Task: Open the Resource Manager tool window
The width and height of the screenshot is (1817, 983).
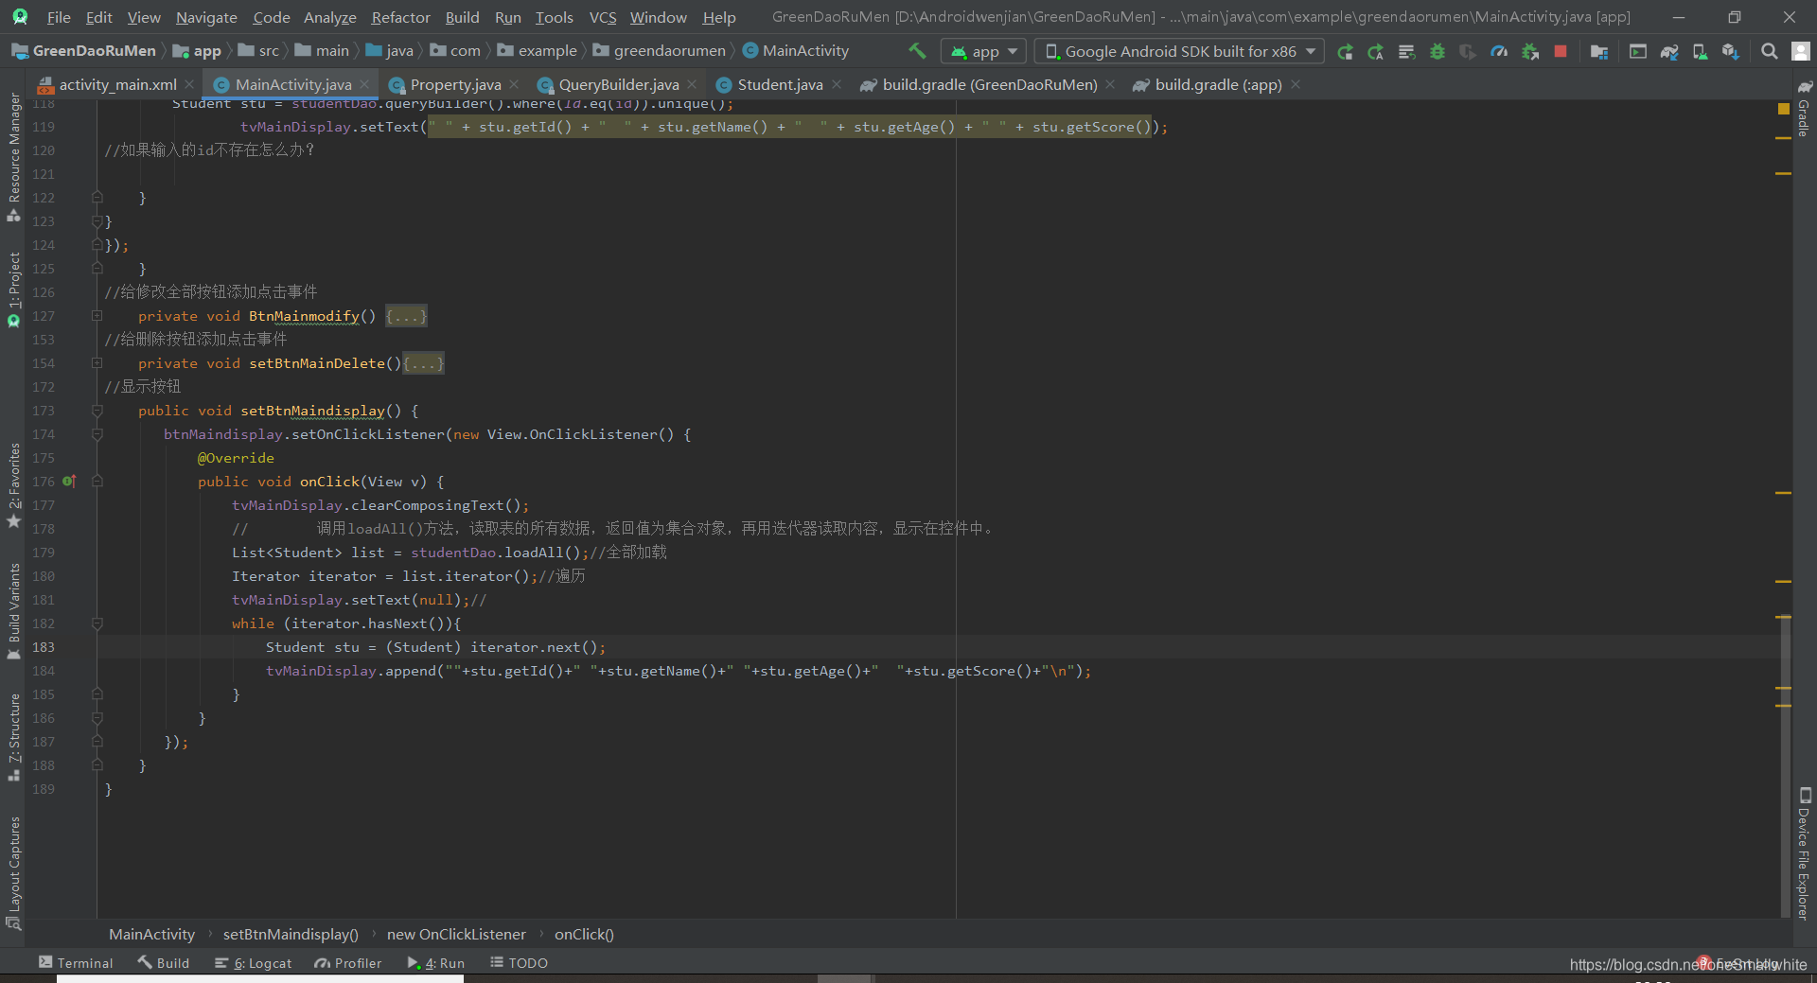Action: tap(13, 157)
